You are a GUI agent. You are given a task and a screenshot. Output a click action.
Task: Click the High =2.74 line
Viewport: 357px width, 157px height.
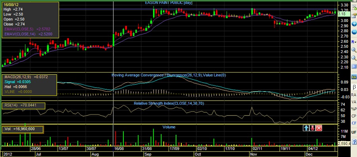tap(13, 10)
